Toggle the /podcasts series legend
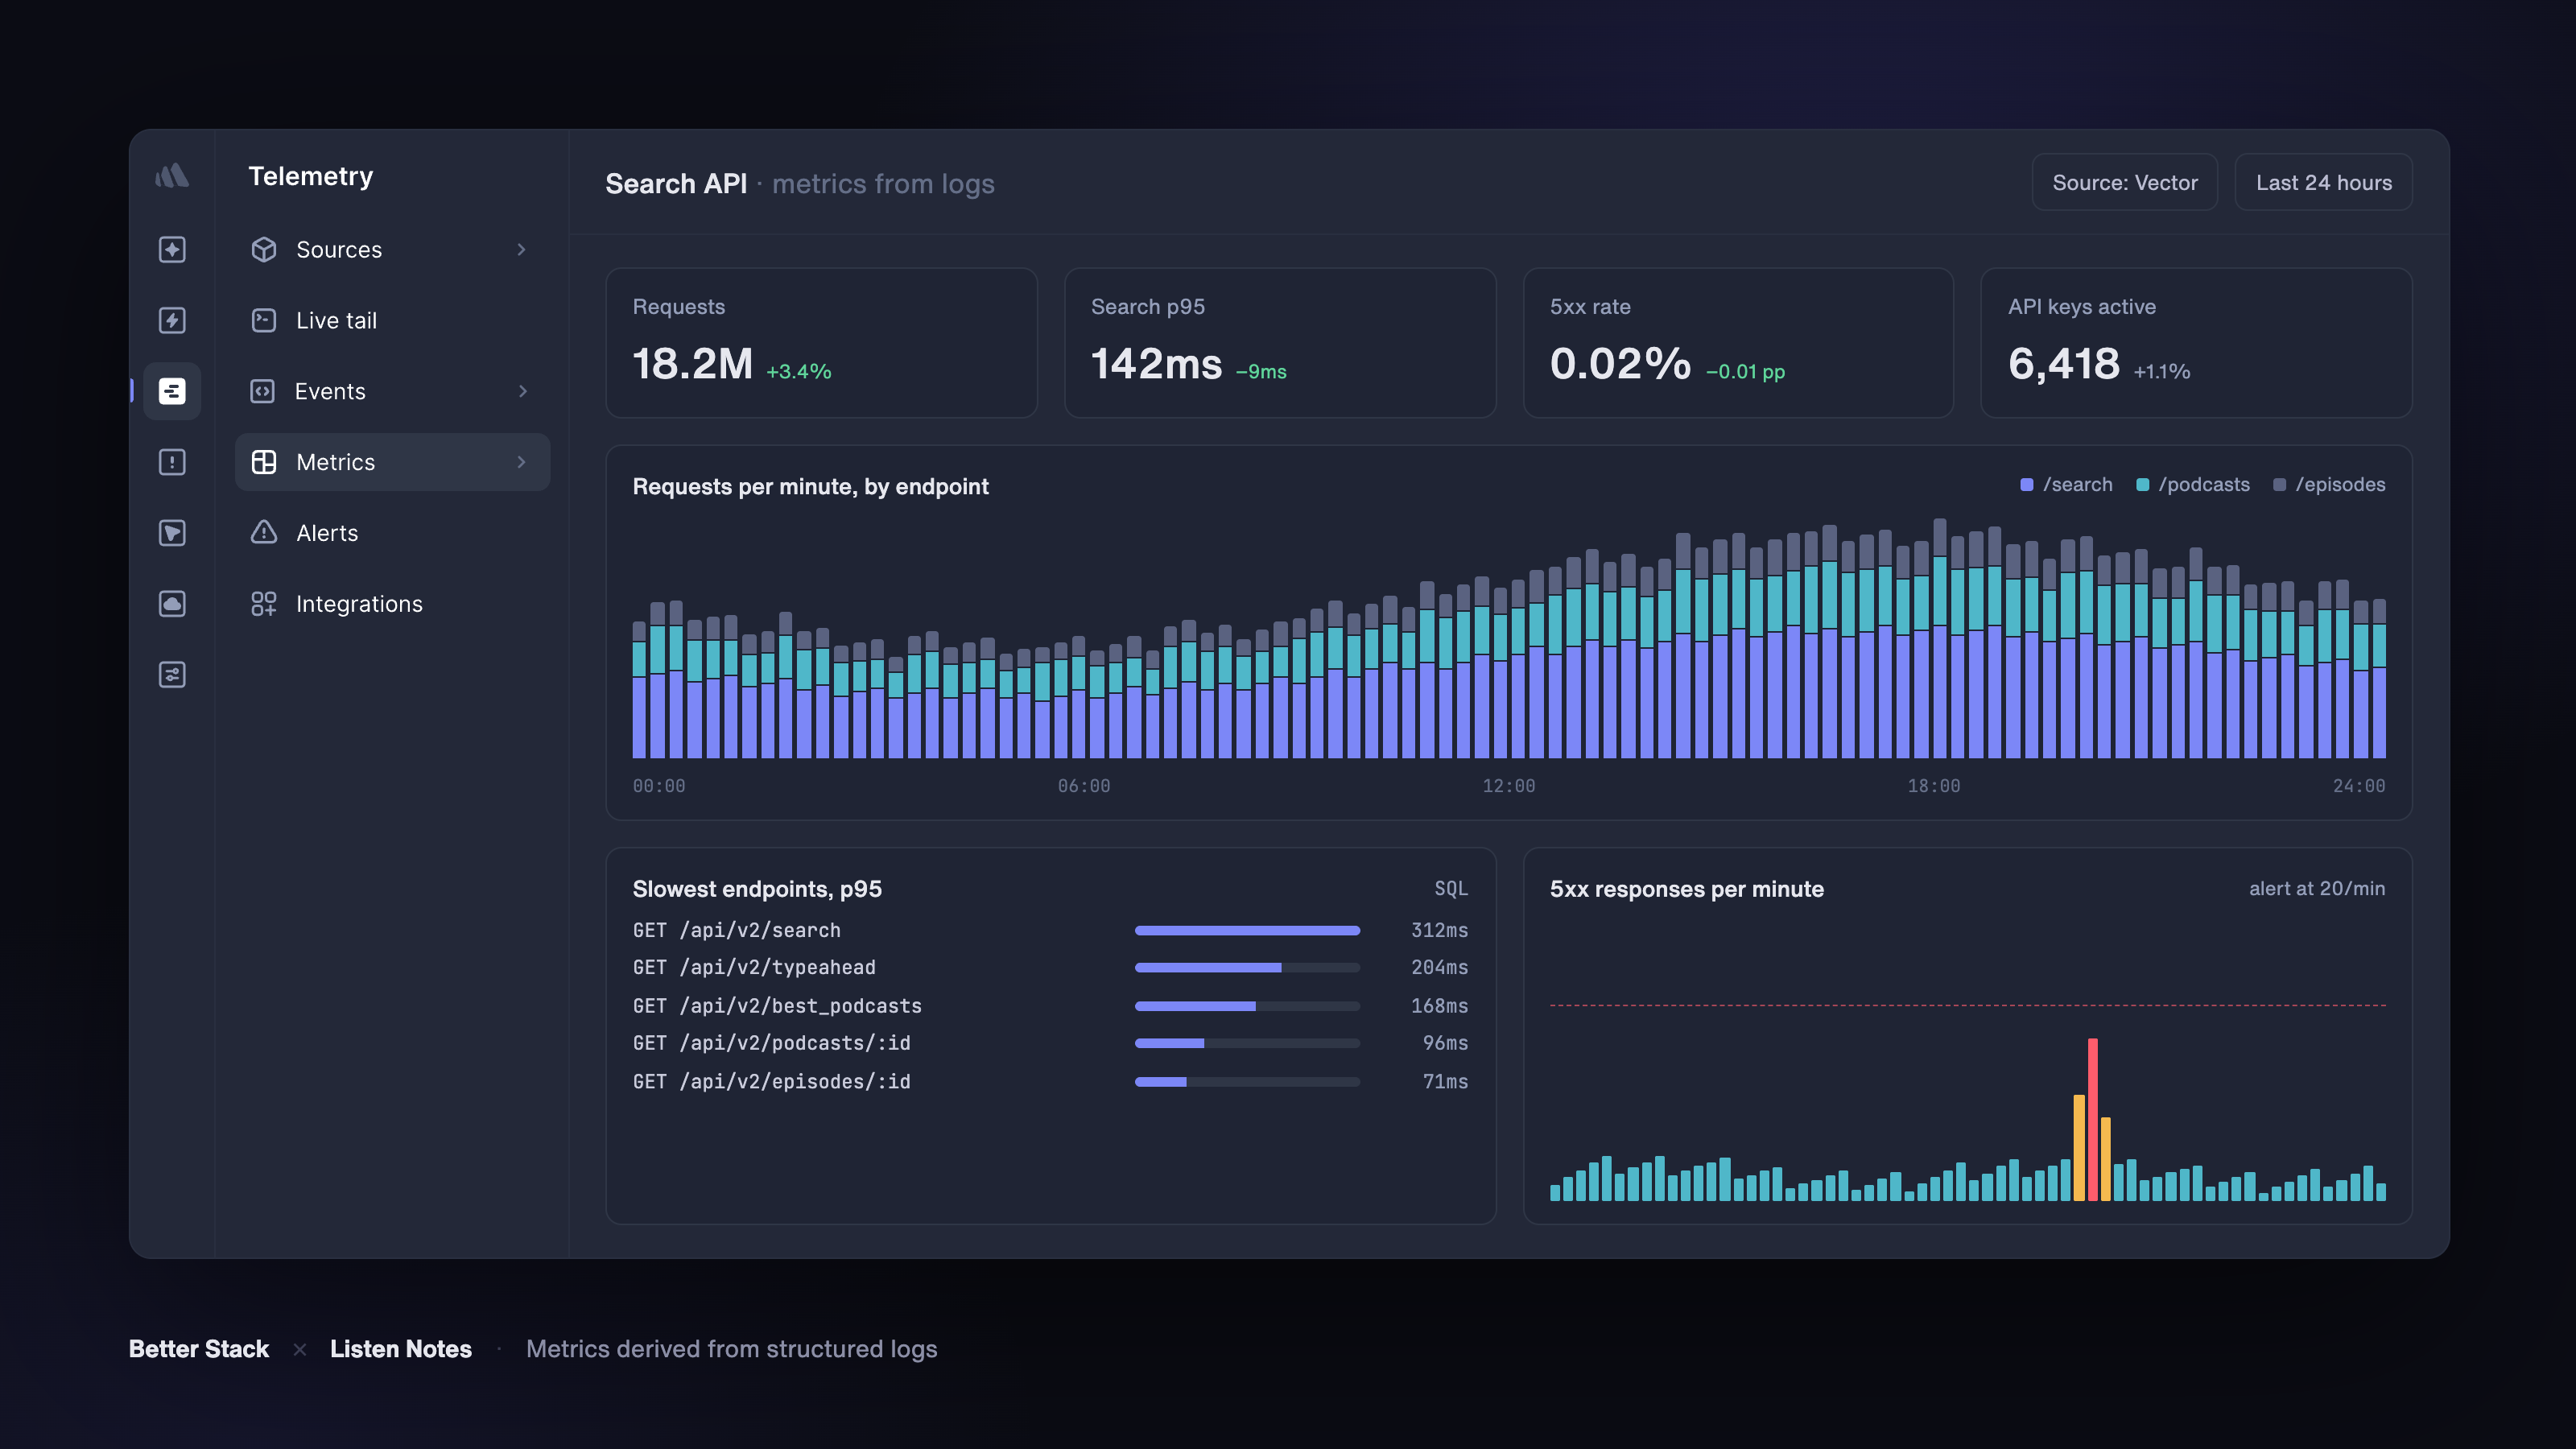2576x1449 pixels. pyautogui.click(x=2193, y=485)
